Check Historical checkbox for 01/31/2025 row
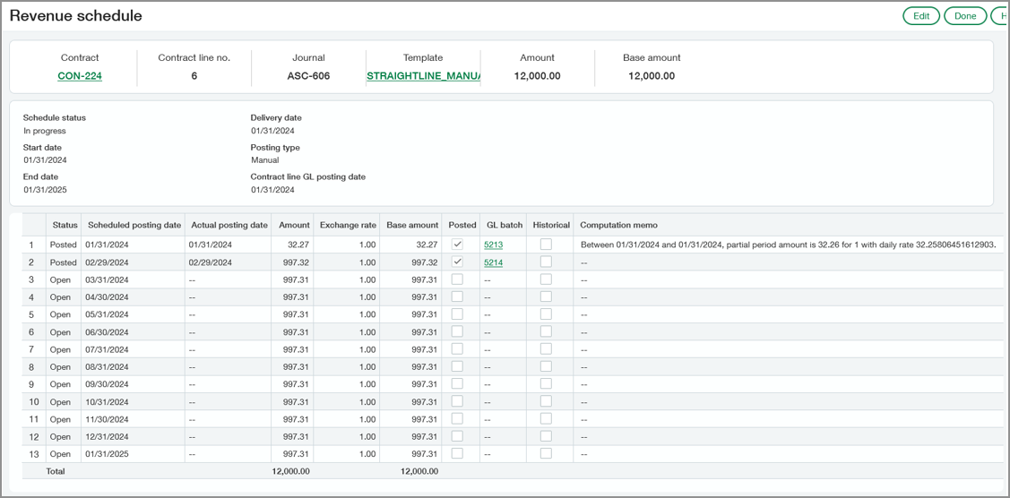Viewport: 1010px width, 498px height. [x=546, y=453]
